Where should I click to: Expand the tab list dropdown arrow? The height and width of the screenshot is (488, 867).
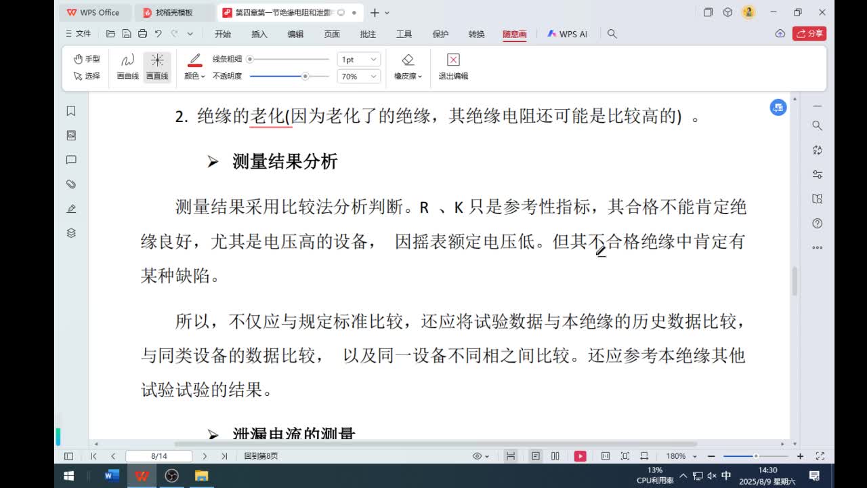[x=387, y=13]
